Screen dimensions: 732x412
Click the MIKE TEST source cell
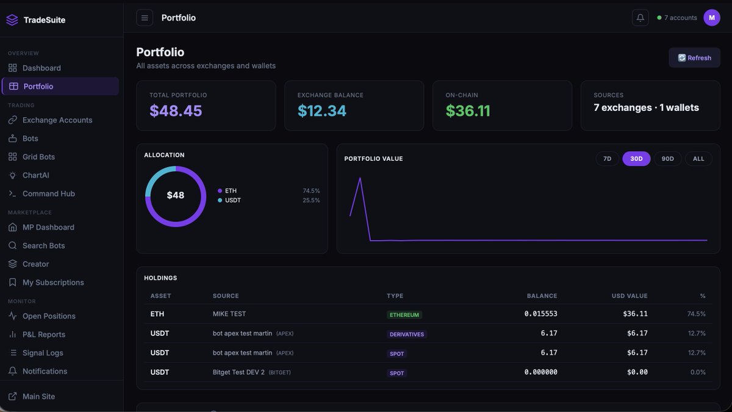coord(229,314)
